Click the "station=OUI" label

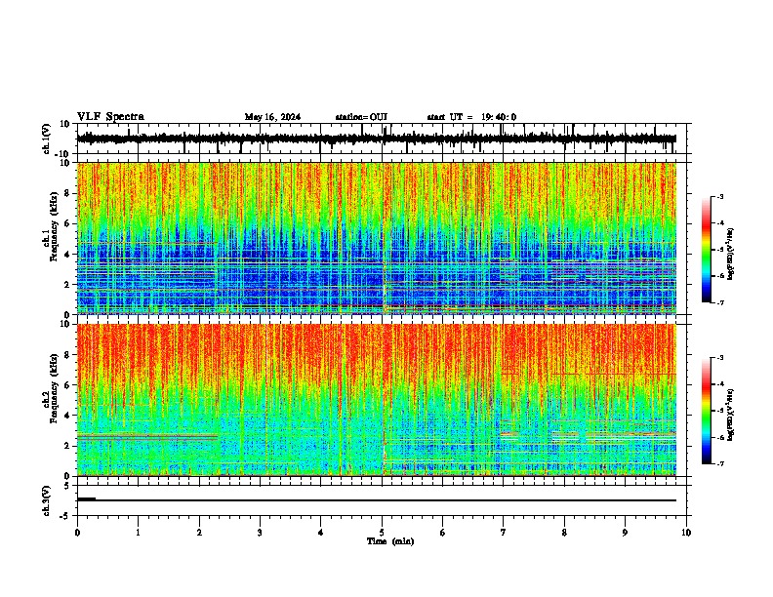[361, 117]
